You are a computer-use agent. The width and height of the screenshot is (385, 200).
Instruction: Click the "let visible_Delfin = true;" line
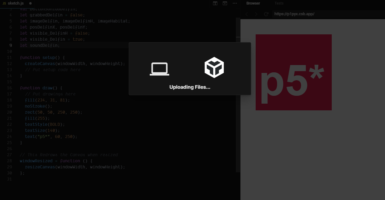52,39
